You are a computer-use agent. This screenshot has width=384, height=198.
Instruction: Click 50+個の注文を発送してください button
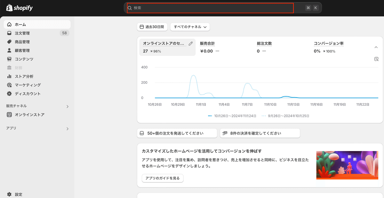(177, 133)
